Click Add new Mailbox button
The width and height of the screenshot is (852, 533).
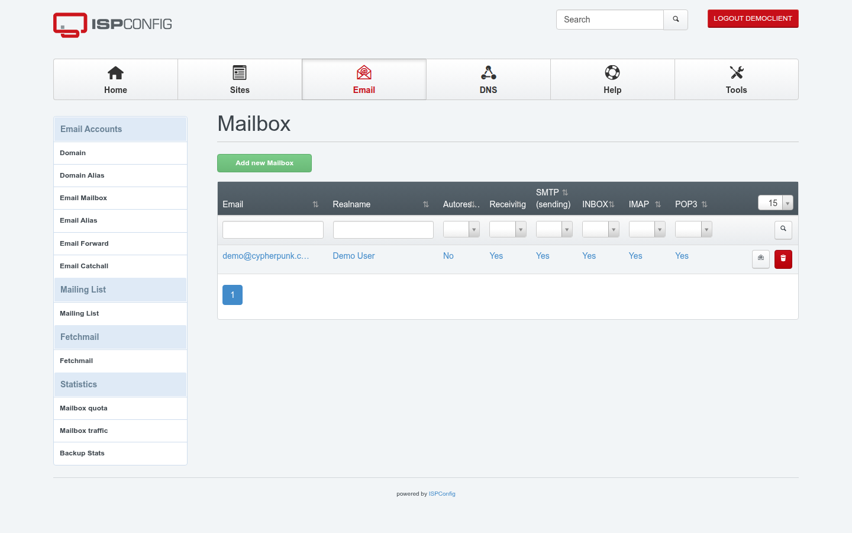264,163
